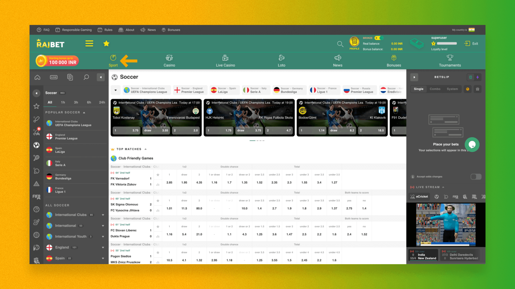Select the Combo bet tab in Betslip
The height and width of the screenshot is (289, 515).
[x=435, y=89]
